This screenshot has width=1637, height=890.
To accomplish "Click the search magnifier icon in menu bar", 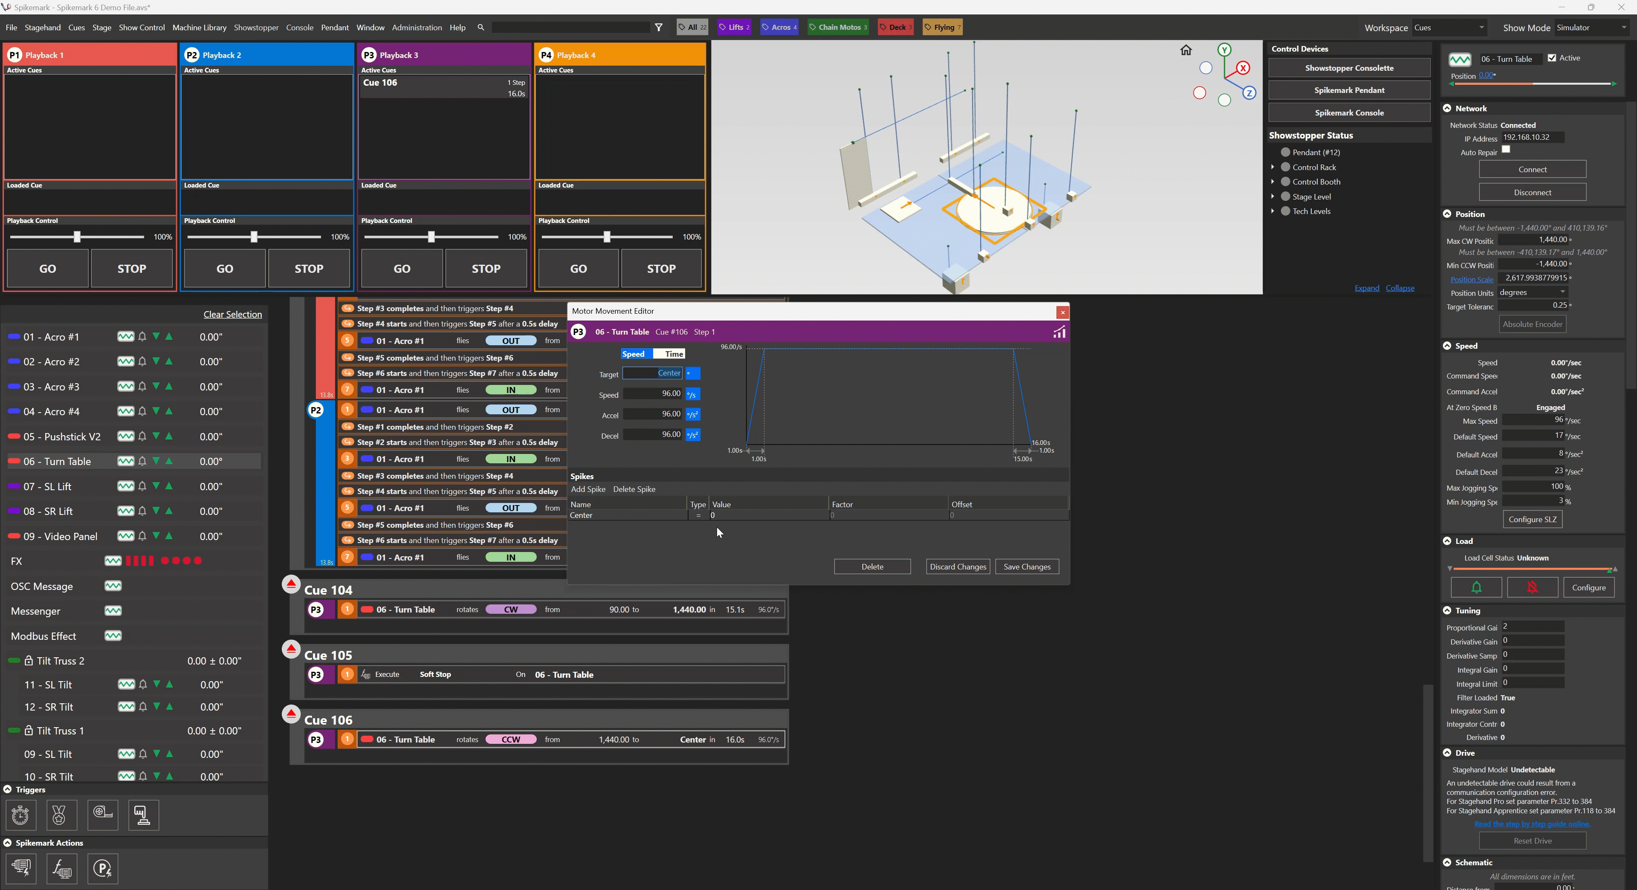I will [480, 27].
